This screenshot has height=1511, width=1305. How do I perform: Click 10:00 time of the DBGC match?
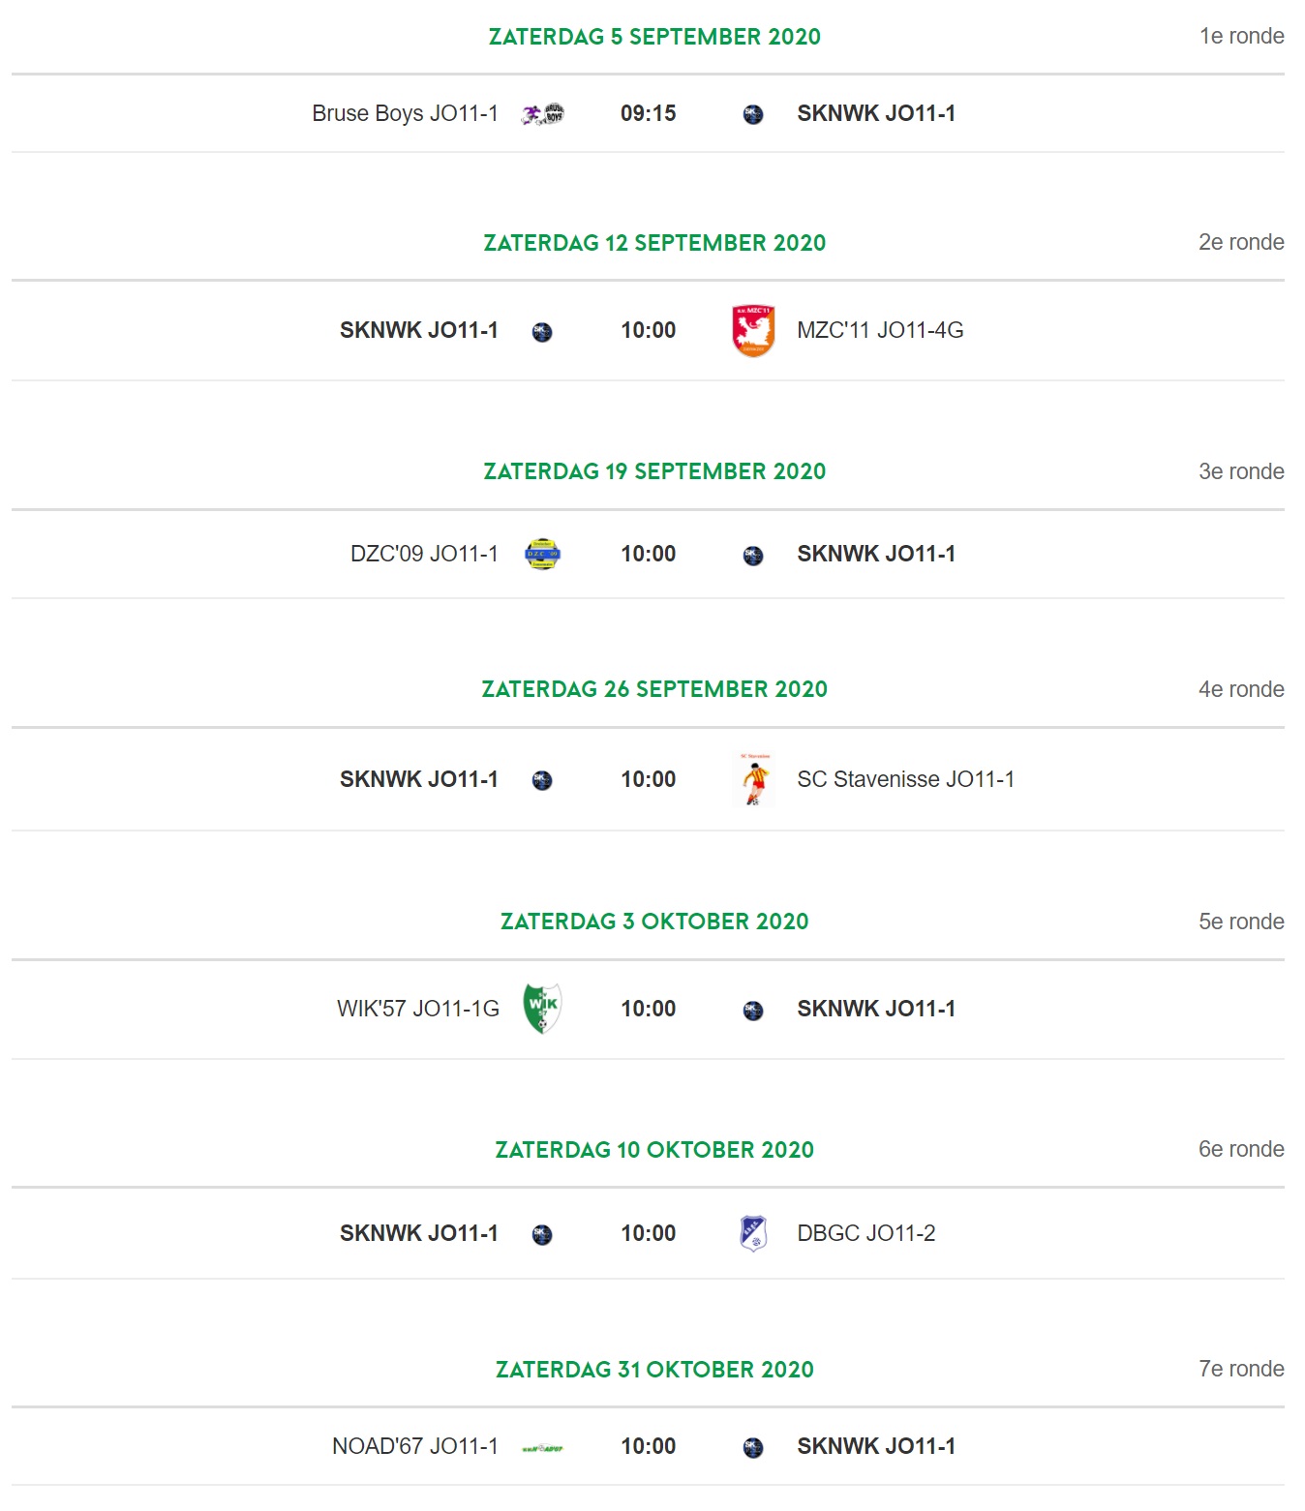[649, 1233]
